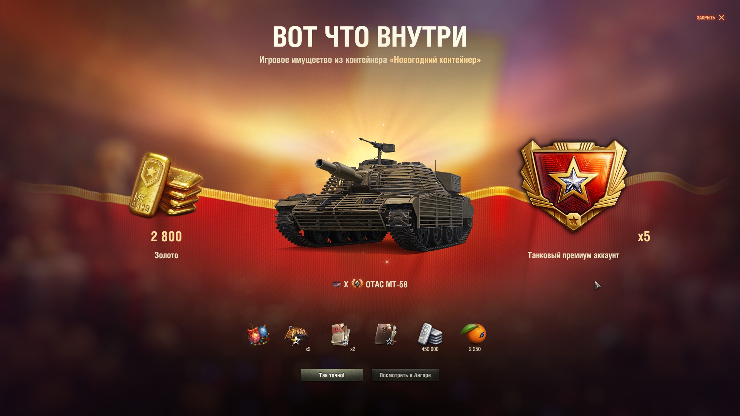Click the ОТАС МТ-58 tank name label

[387, 284]
